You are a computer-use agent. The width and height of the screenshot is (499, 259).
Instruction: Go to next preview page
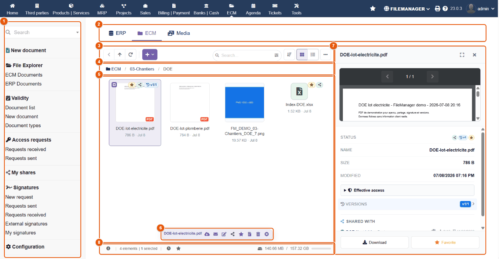coord(433,77)
